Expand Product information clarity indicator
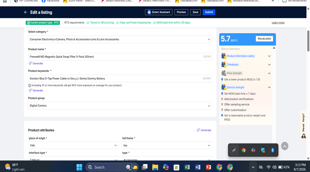The width and height of the screenshot is (310, 172). coord(269,56)
